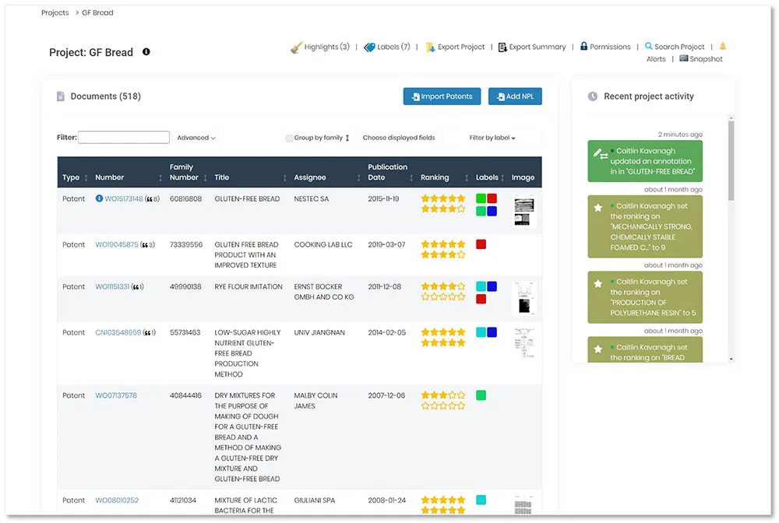Viewport: 779px width, 523px height.
Task: Click into the Filter text field
Action: tap(123, 138)
